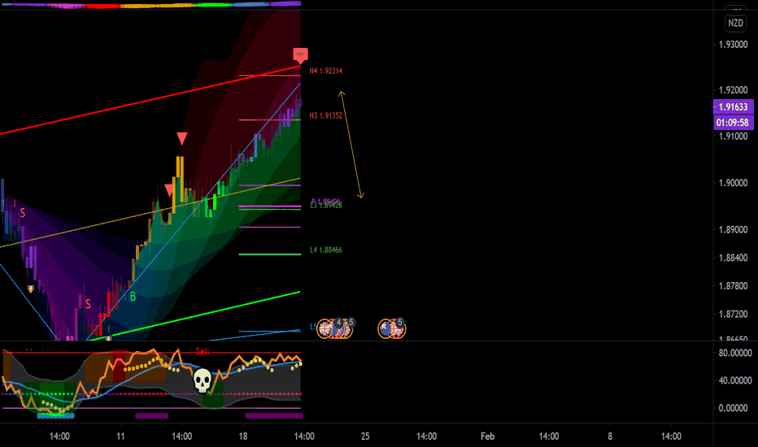Viewport: 758px width, 447px height.
Task: Select the yellow double-headed arrow drawing
Action: pyautogui.click(x=351, y=145)
